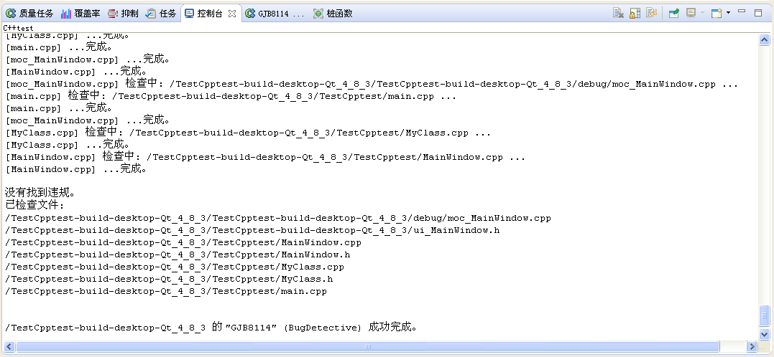
Task: Toggle Scroll Lock in console toolbar
Action: coord(635,14)
